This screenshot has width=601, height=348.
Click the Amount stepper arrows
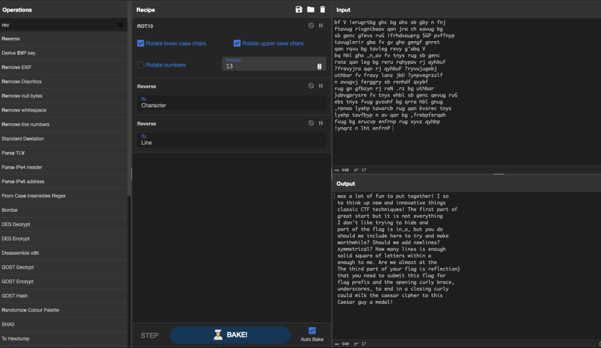tap(319, 66)
